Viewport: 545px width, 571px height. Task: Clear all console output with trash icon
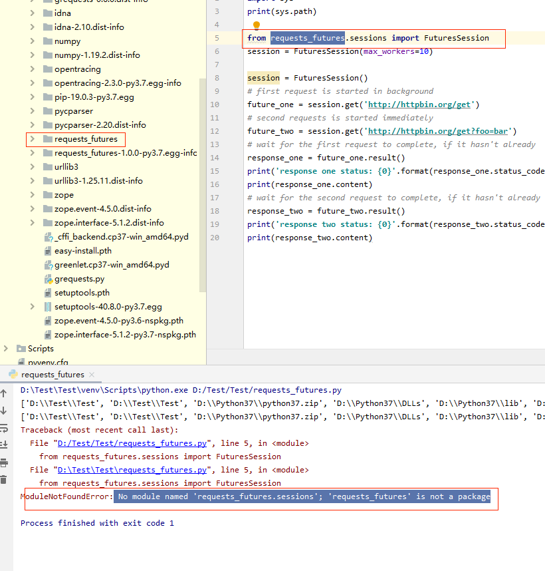(x=5, y=476)
